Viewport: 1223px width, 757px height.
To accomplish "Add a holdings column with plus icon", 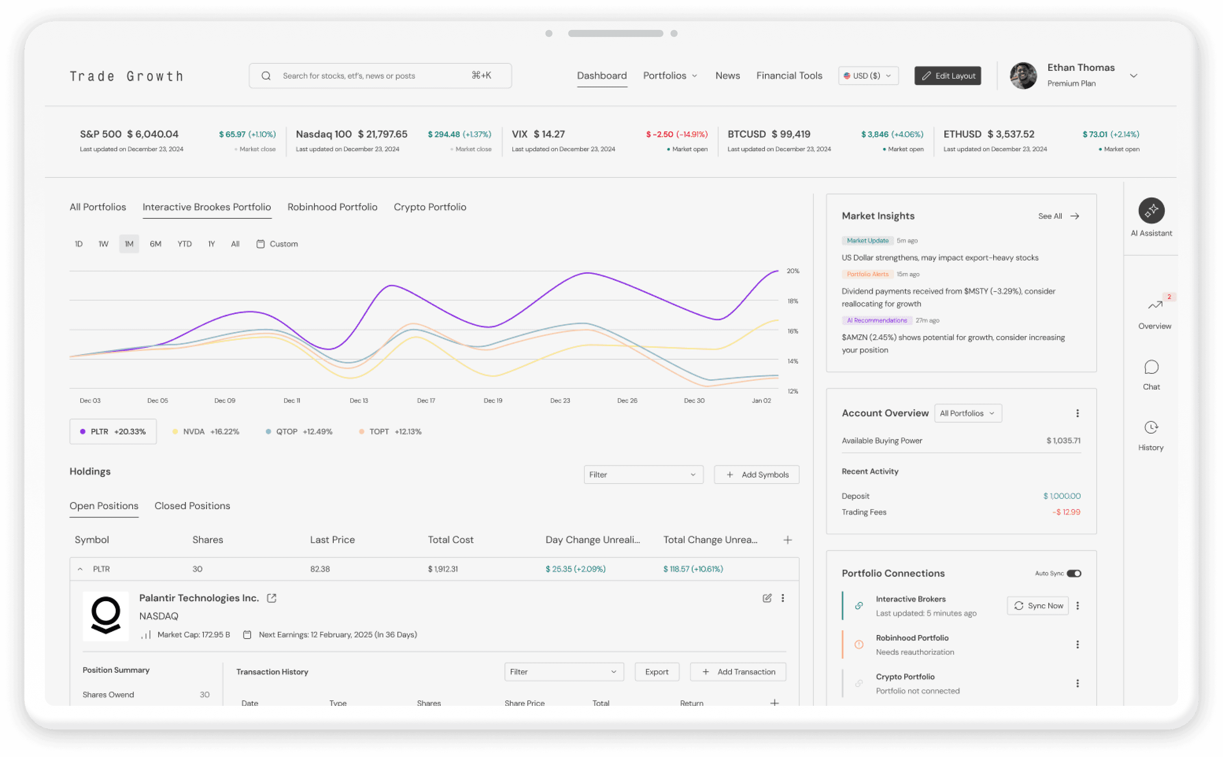I will [x=787, y=540].
